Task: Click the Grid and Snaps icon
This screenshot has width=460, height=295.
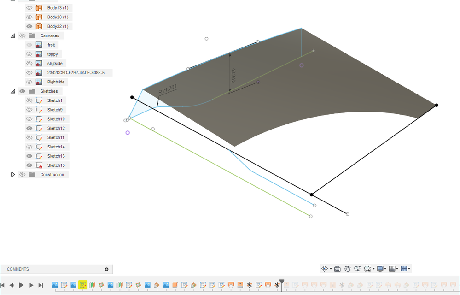Action: point(392,269)
